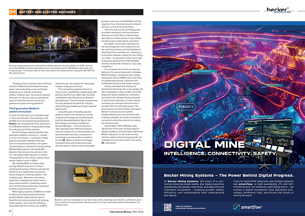Click the "DIGITAL MINE" headline

click(x=204, y=145)
